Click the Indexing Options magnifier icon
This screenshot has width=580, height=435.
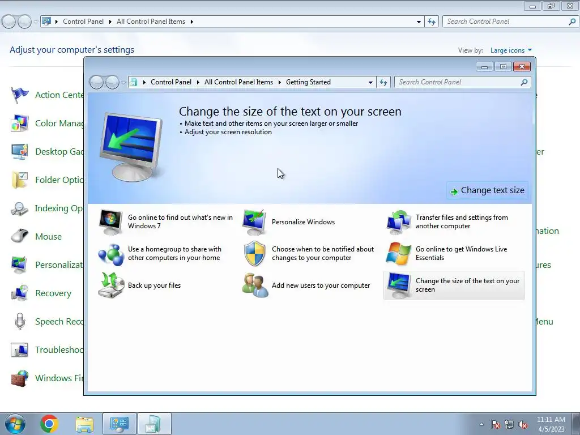(19, 208)
